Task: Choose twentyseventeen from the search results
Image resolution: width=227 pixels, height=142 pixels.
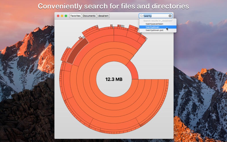Action: 154,24
